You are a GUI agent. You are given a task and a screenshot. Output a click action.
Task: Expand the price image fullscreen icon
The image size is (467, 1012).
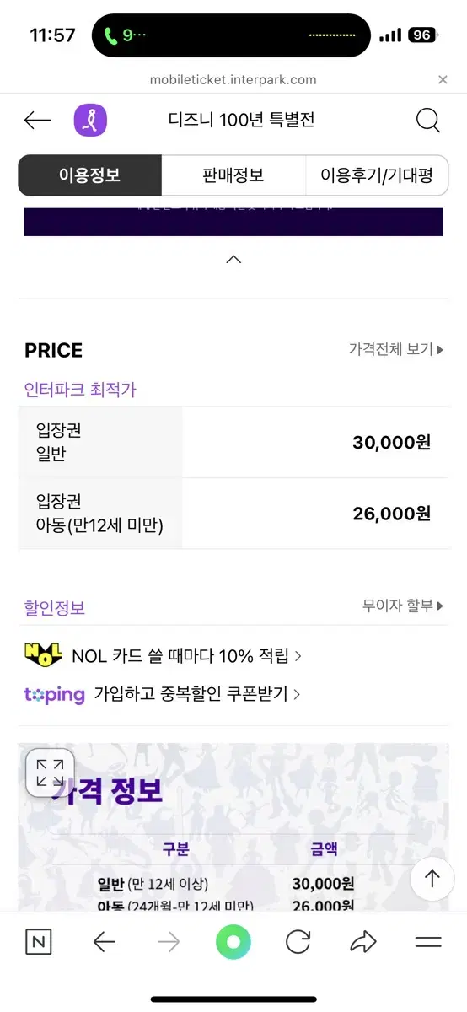50,772
